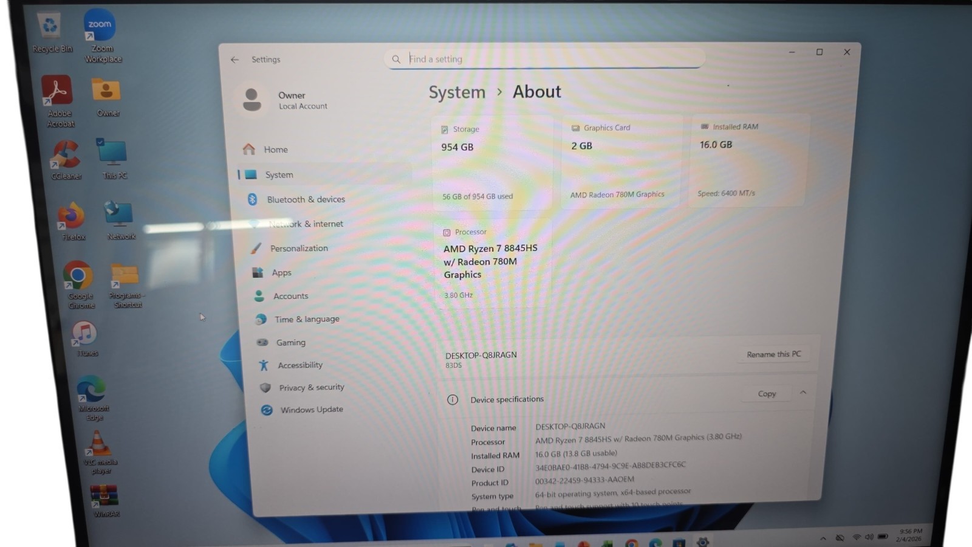Click the Device specifications info icon

(x=453, y=399)
